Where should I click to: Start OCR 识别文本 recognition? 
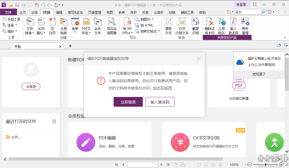click(x=182, y=26)
